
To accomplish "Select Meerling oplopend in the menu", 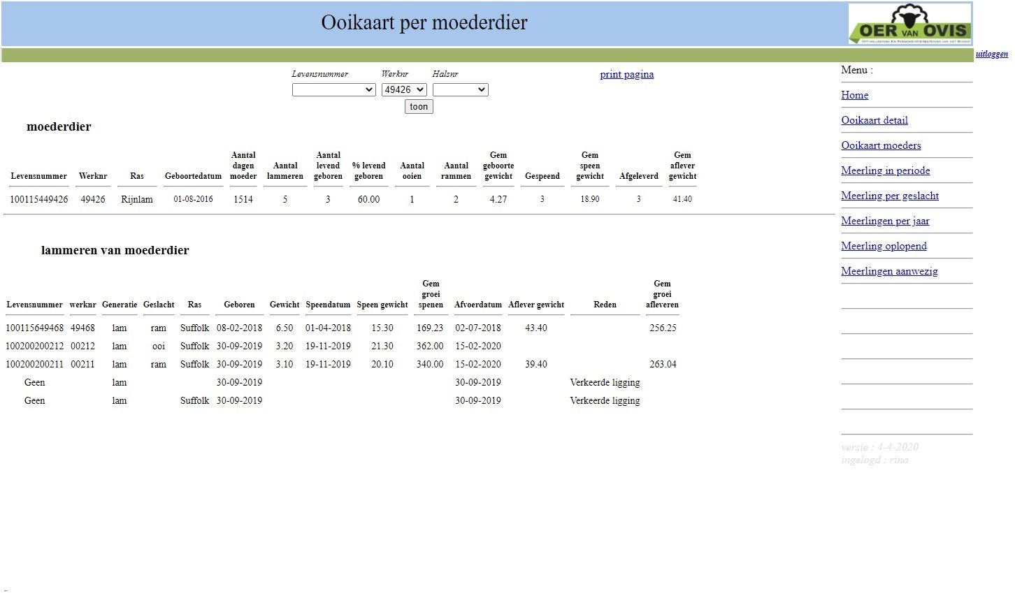I will pyautogui.click(x=884, y=246).
